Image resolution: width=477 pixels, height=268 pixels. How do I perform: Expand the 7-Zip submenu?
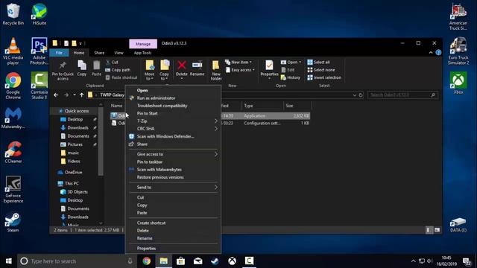click(x=174, y=121)
